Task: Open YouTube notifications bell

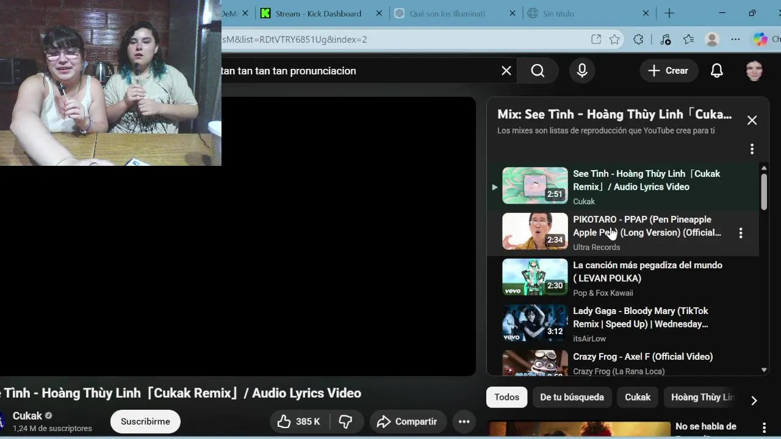Action: [x=717, y=71]
